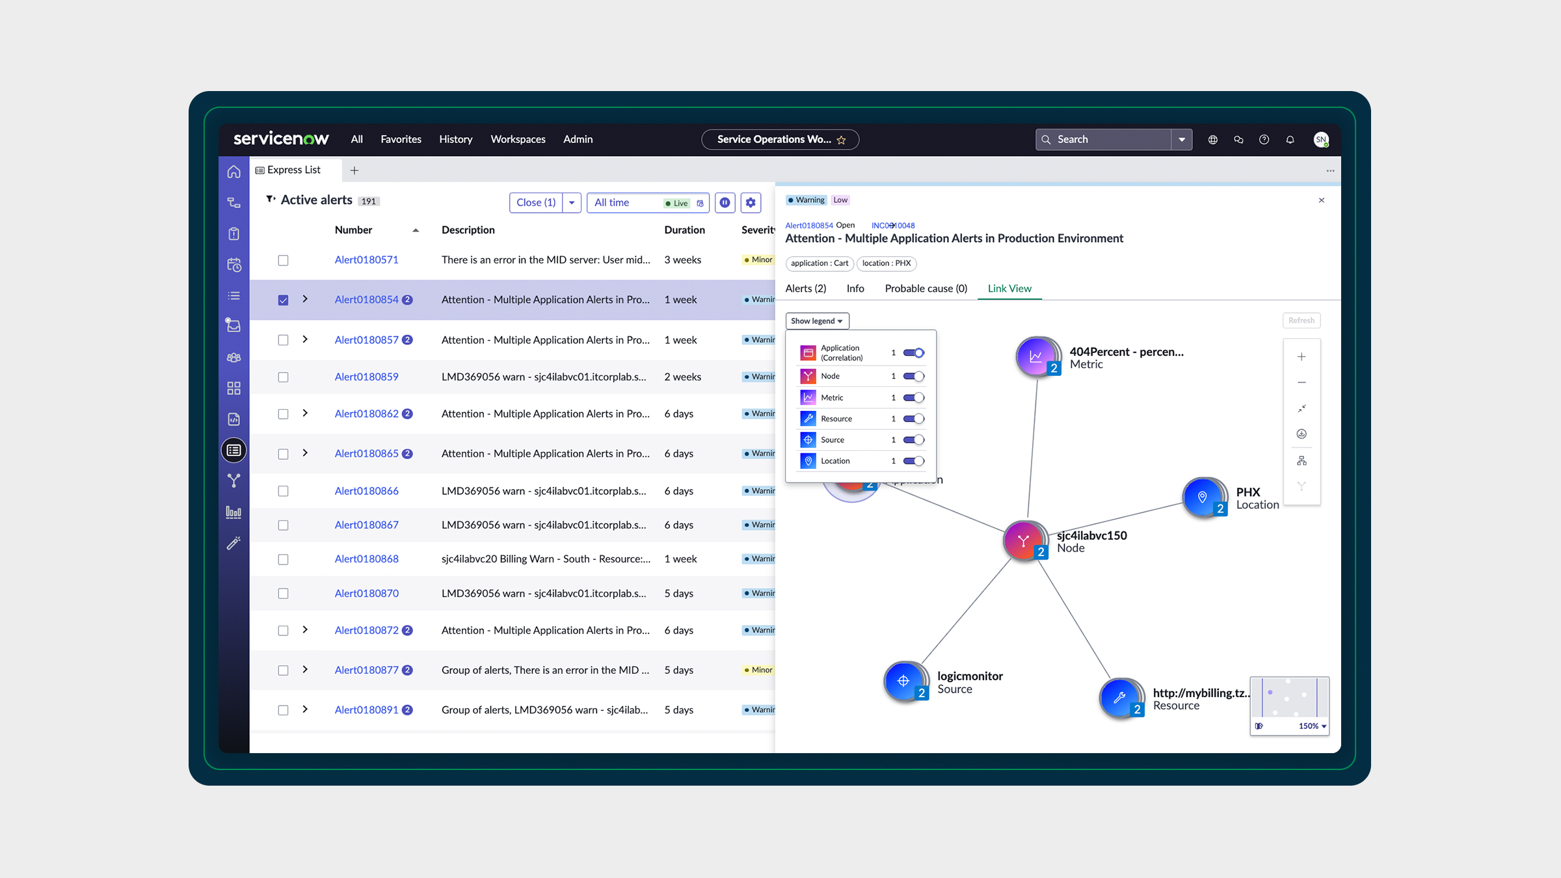Viewport: 1561px width, 878px height.
Task: Switch to the Probable cause tab
Action: coord(926,288)
